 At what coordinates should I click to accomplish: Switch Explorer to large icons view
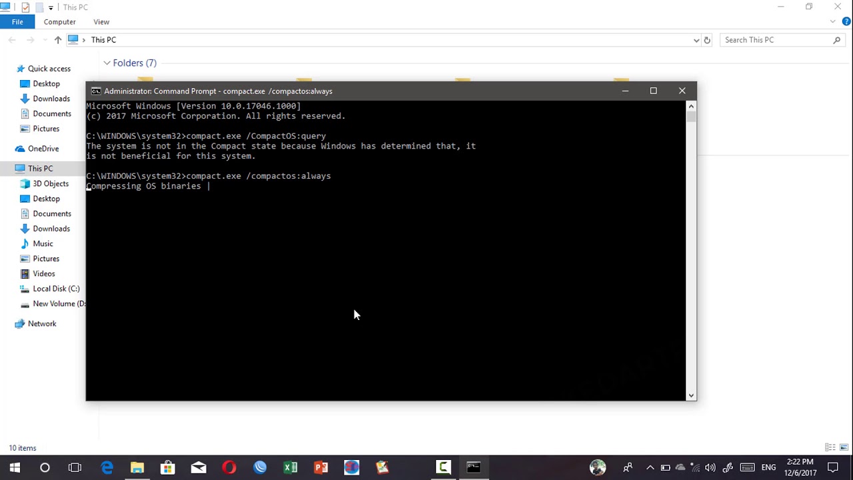tap(844, 447)
